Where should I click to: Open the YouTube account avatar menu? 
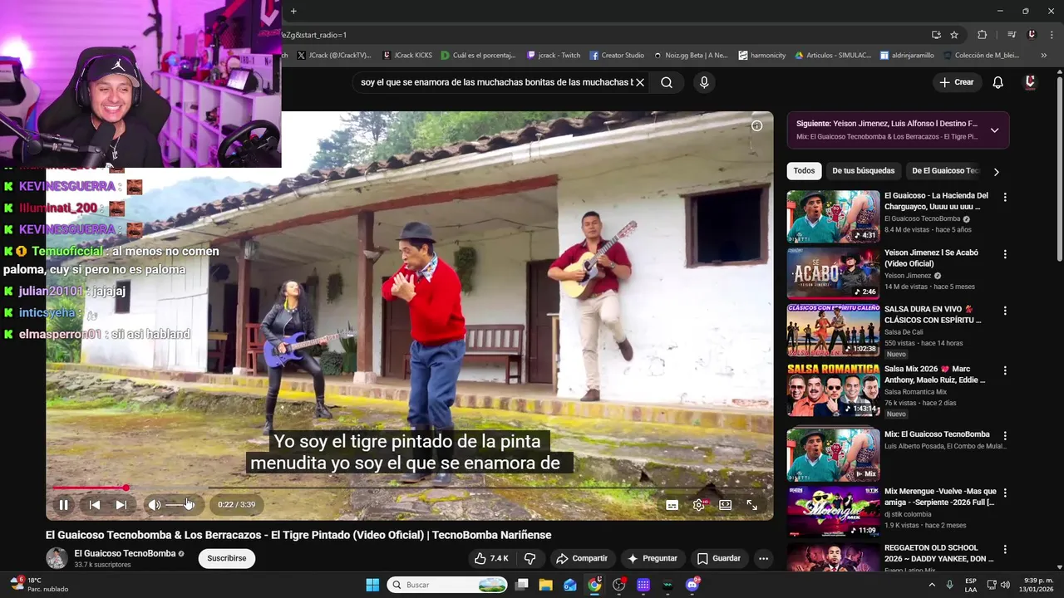click(x=1030, y=82)
